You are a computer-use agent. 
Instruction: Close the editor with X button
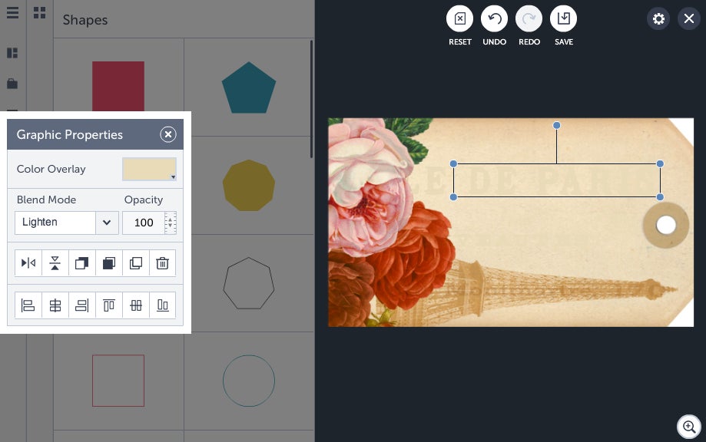coord(689,19)
